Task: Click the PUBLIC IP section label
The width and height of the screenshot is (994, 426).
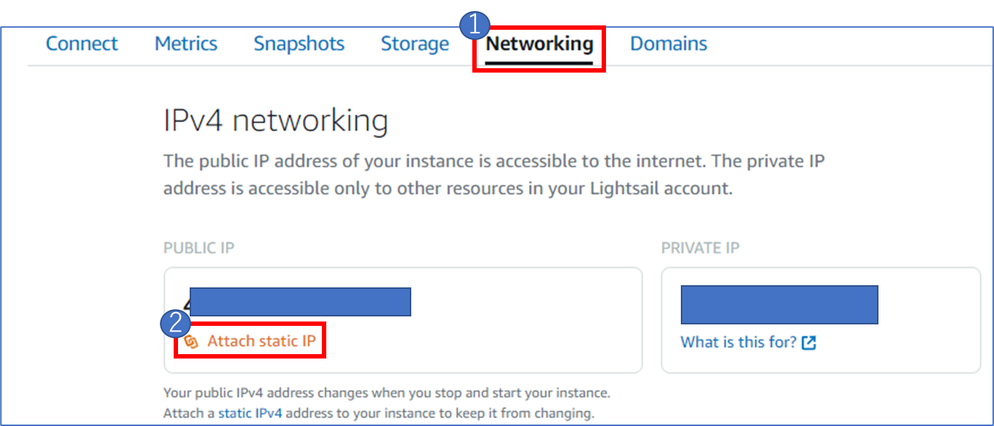Action: 198,248
